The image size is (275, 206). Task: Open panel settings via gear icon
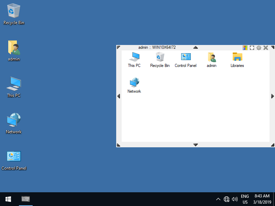[259, 48]
